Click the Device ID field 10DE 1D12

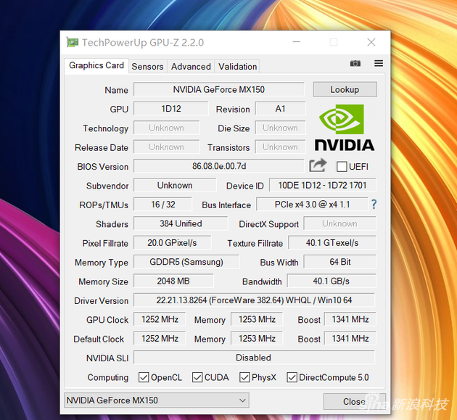coord(322,185)
